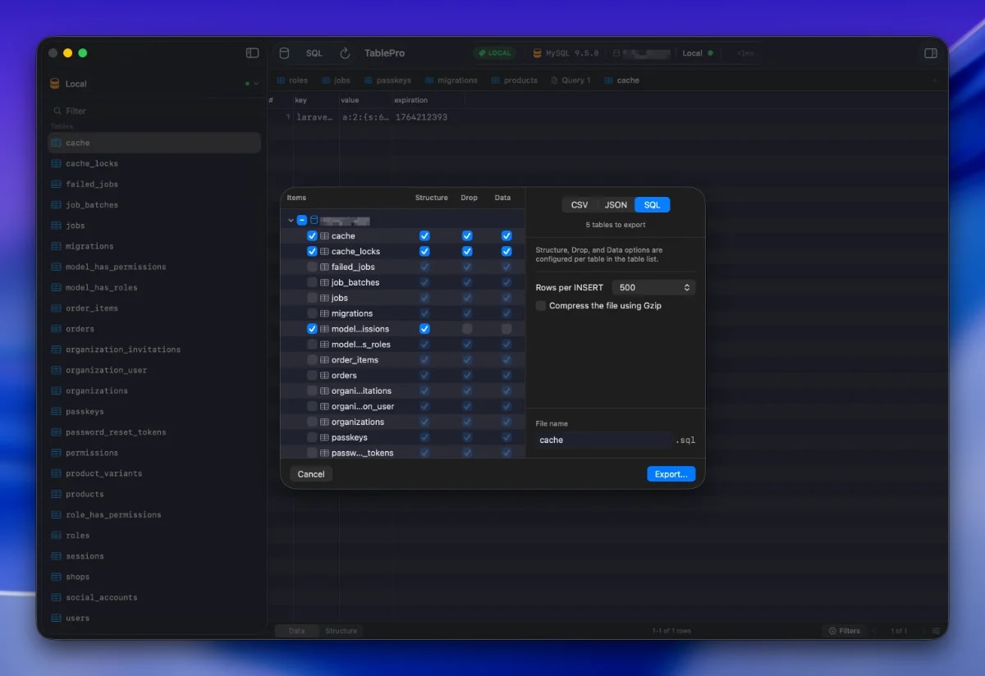The height and width of the screenshot is (676, 985).
Task: Click the MySQL 9.5.0 server badge
Action: click(x=566, y=53)
